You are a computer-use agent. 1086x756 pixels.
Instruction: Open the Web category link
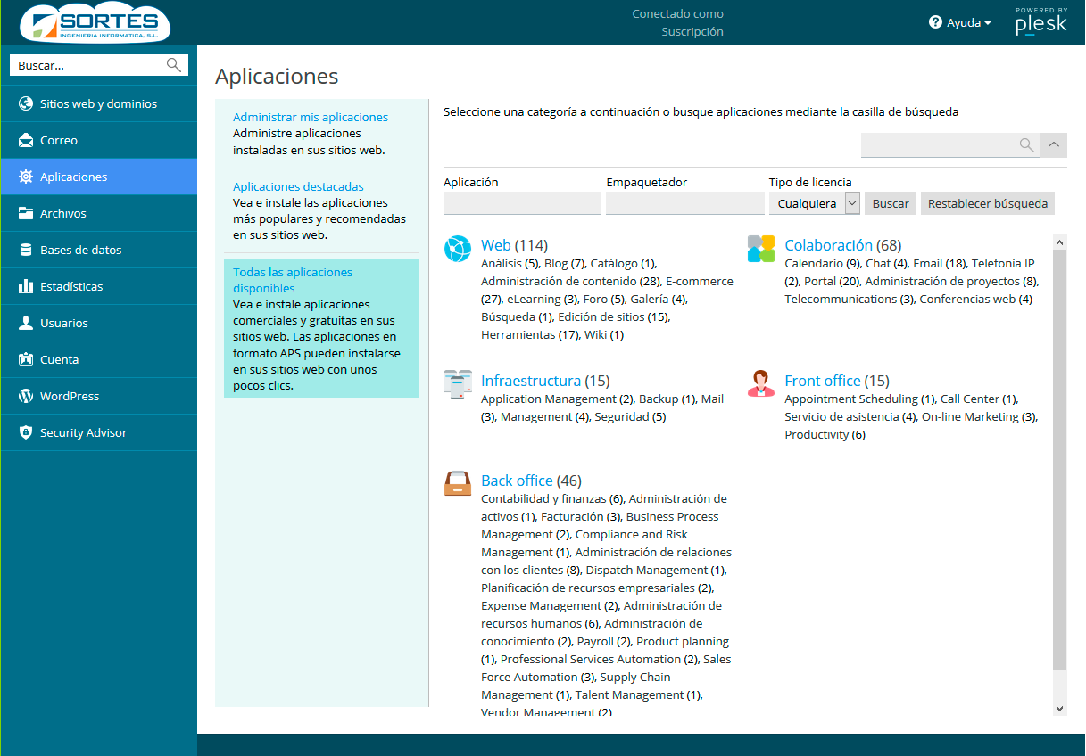click(x=496, y=245)
